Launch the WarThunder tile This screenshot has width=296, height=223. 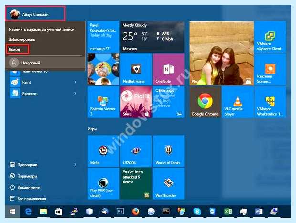pyautogui.click(x=169, y=183)
